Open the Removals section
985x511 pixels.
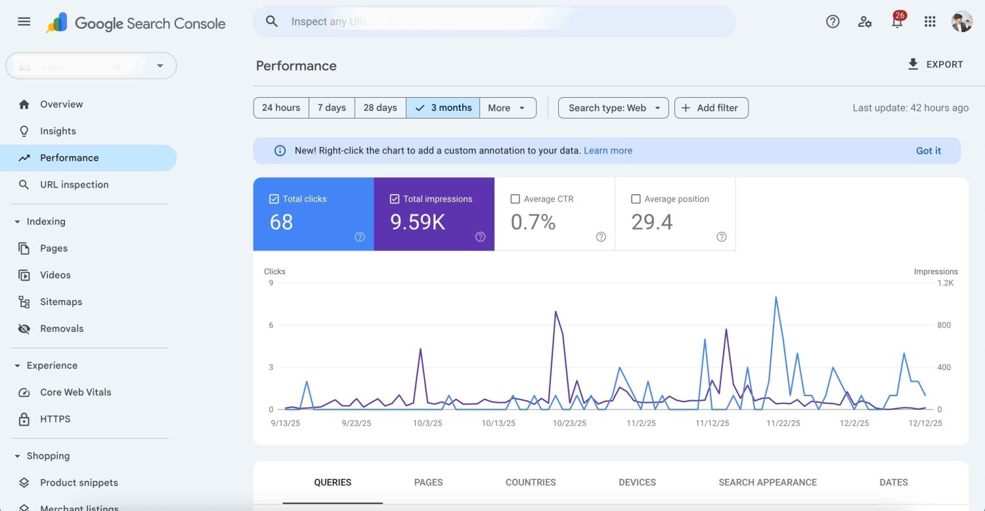click(62, 328)
